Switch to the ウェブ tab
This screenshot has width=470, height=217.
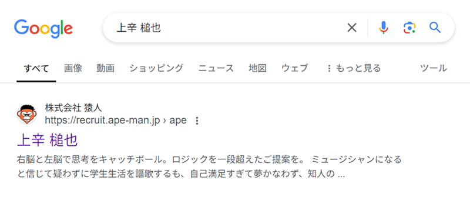point(295,68)
